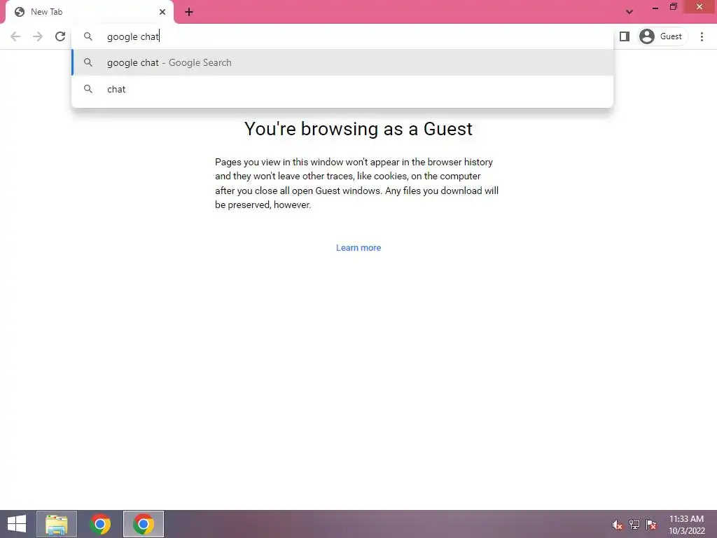Minimize the Chrome window
Viewport: 717px width, 538px height.
[x=655, y=7]
